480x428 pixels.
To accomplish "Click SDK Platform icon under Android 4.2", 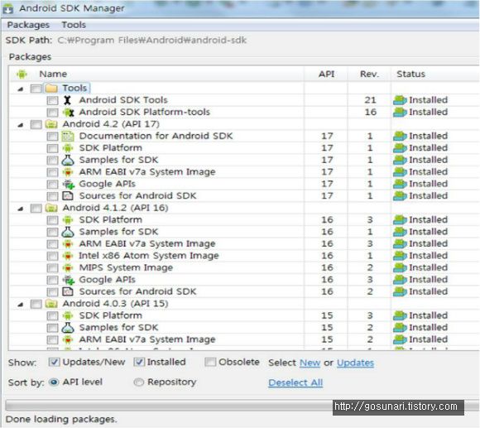I will [68, 148].
